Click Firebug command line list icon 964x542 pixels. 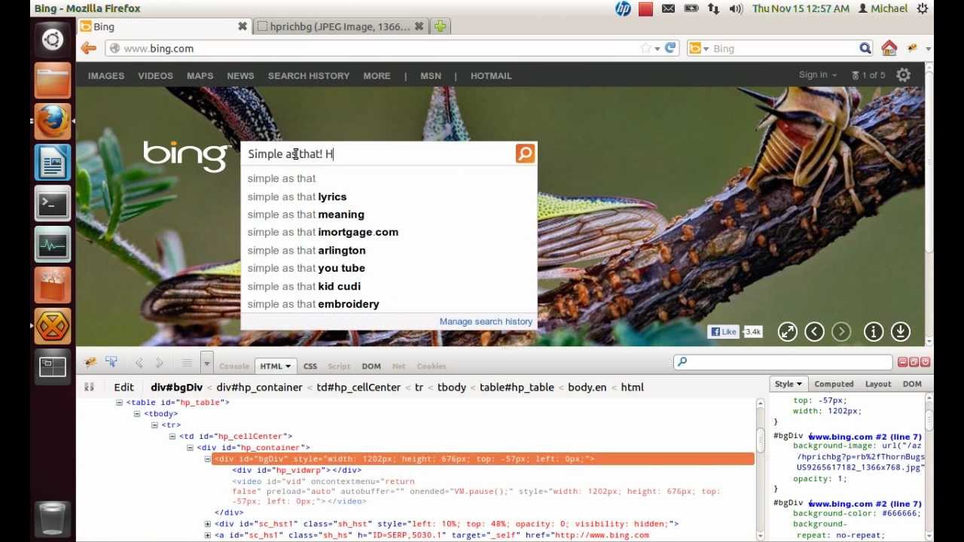coord(187,364)
